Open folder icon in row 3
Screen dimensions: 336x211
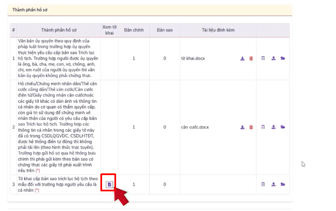283,184
